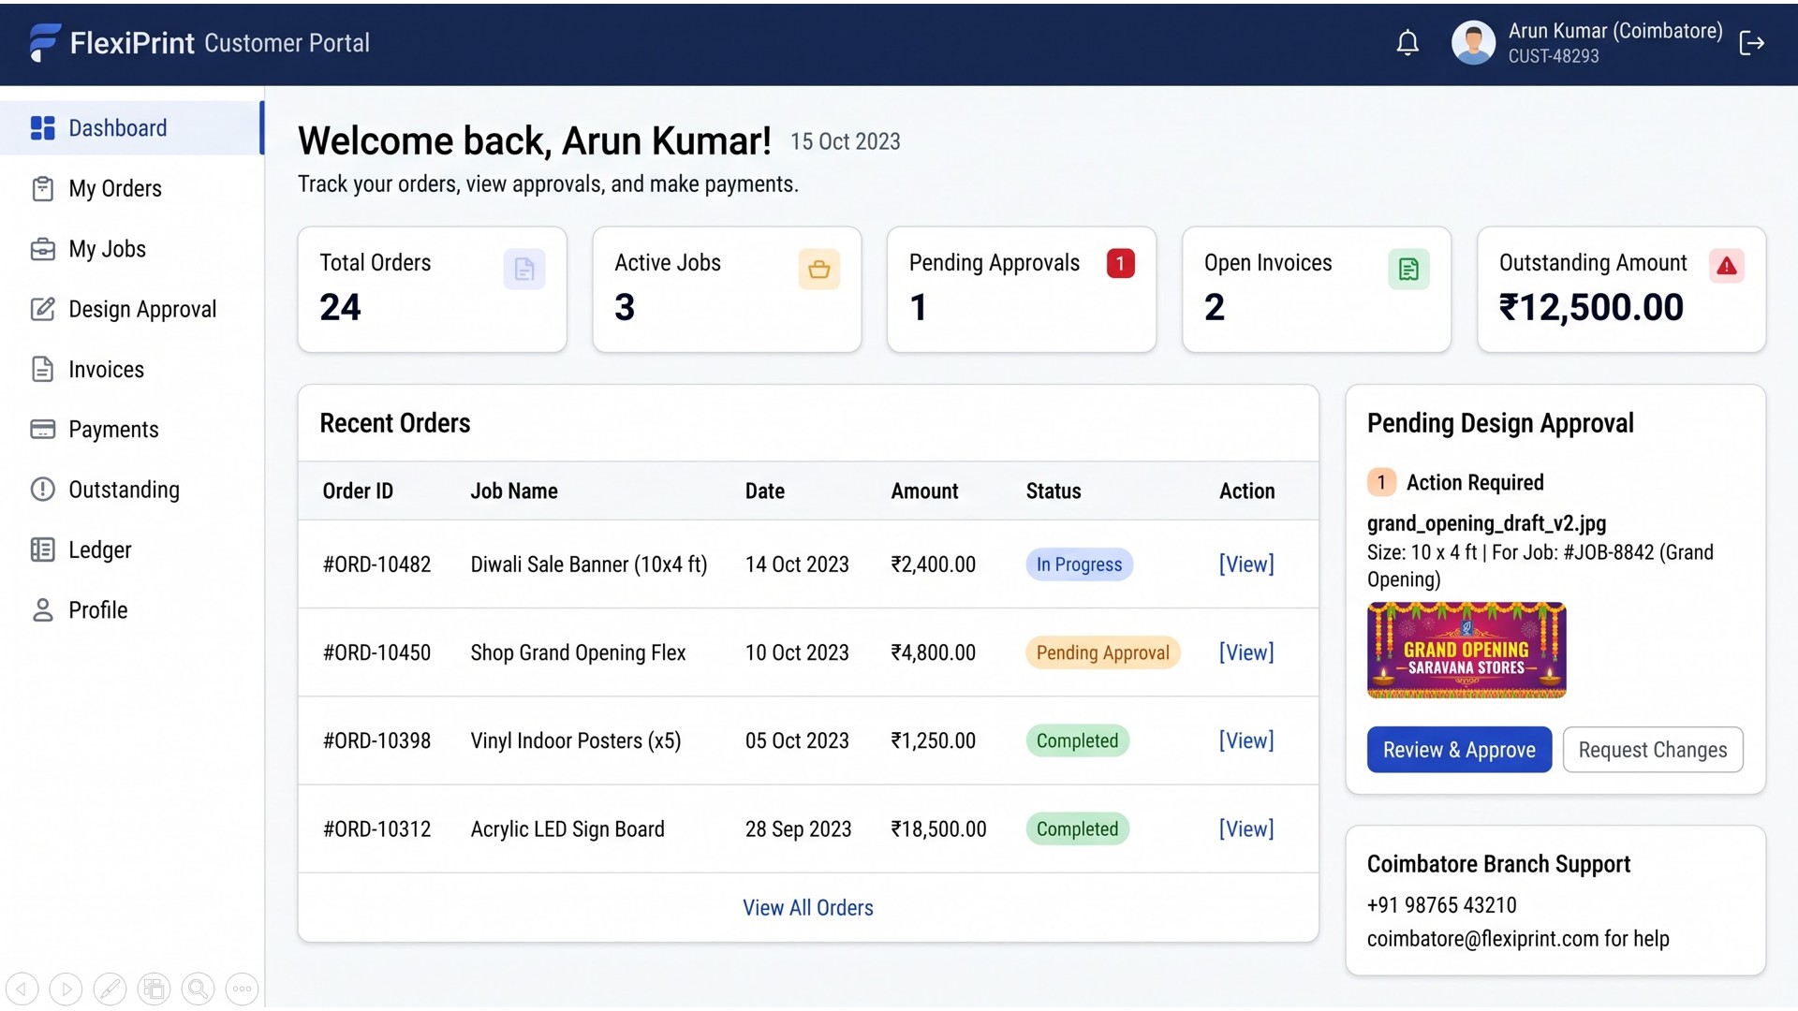The image size is (1798, 1011).
Task: Click the In Progress status badge
Action: [1079, 564]
